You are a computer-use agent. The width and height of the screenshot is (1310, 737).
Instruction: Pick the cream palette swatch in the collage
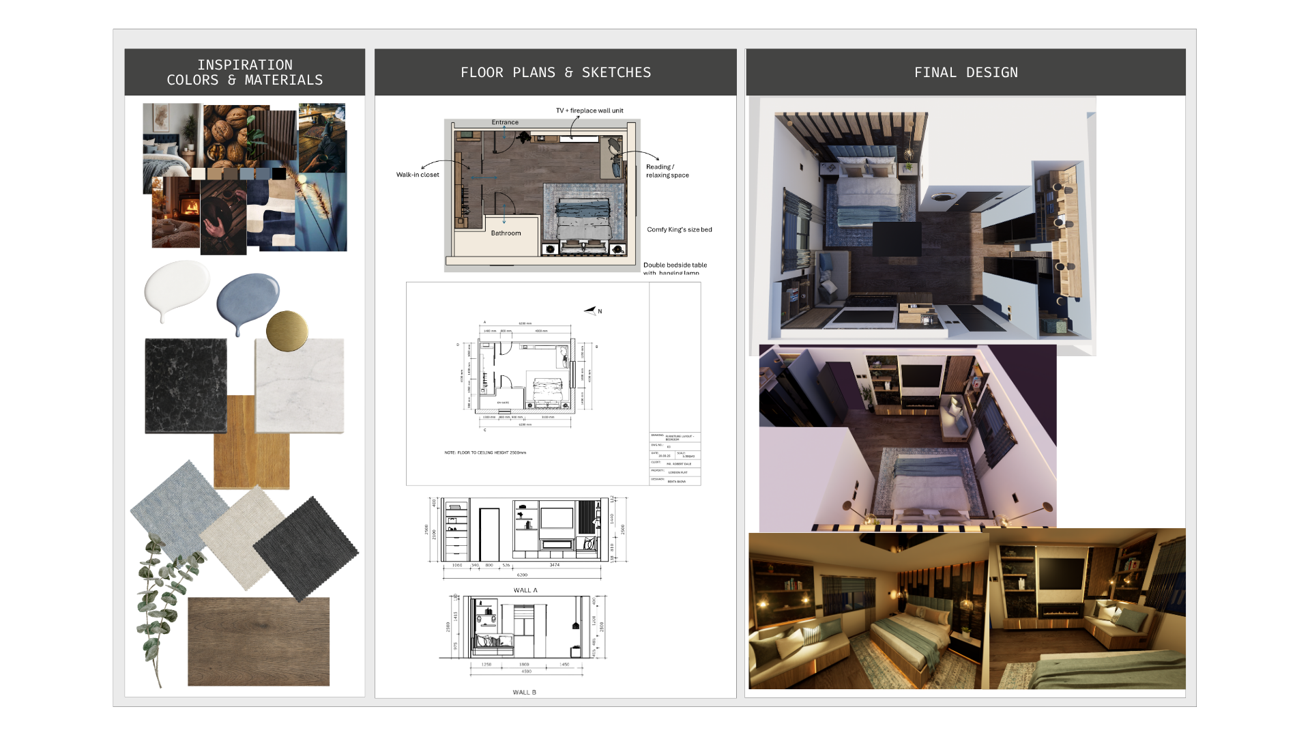coord(199,174)
